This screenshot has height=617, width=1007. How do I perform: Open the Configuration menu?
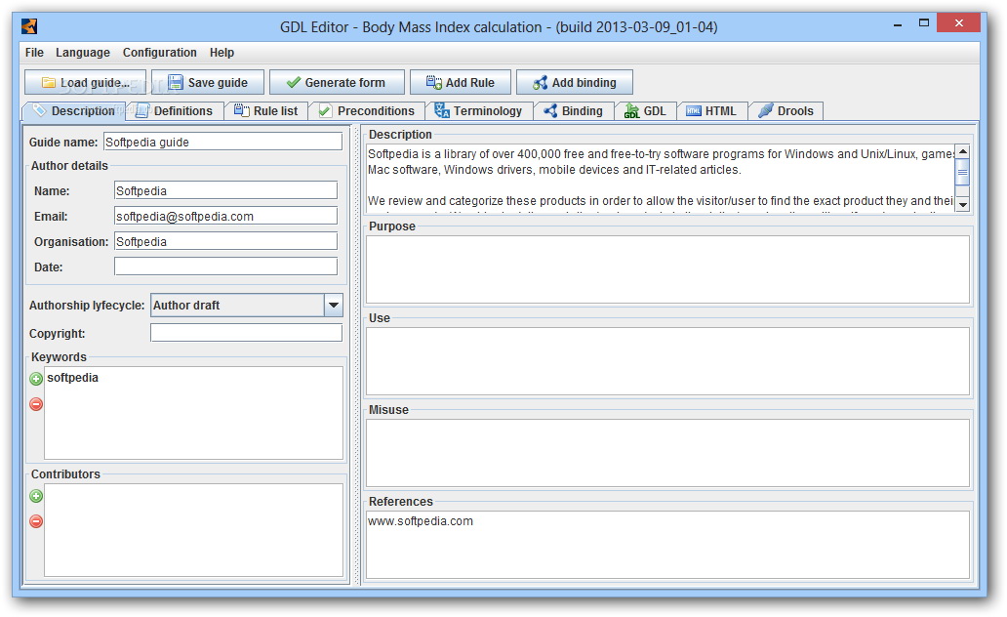click(160, 53)
